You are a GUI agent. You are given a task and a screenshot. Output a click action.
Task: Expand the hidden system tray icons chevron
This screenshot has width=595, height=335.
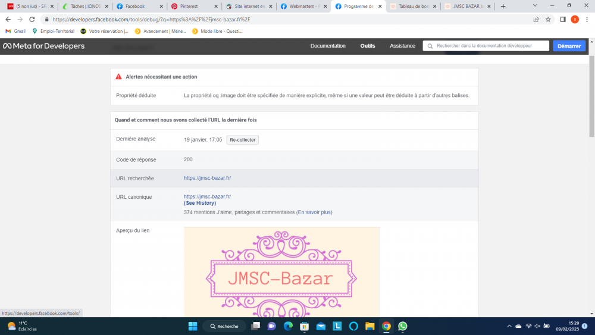(x=509, y=326)
